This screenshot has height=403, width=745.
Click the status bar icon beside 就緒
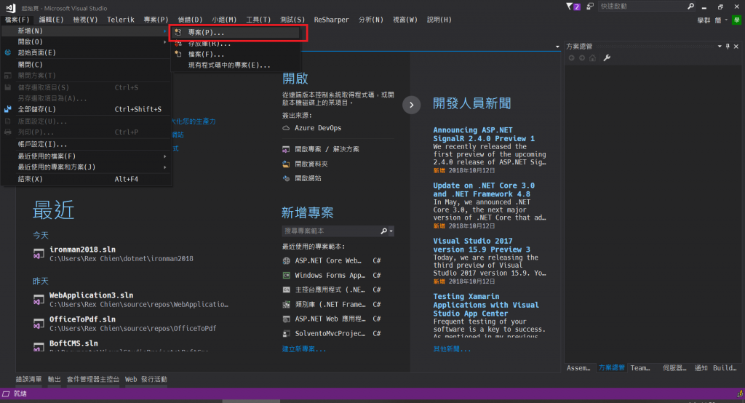(6, 394)
